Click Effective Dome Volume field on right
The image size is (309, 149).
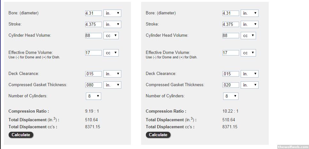(231, 53)
